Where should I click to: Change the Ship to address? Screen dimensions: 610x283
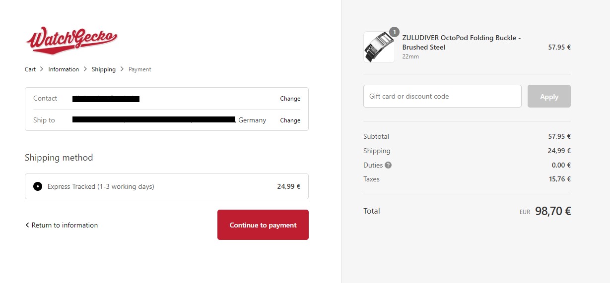pyautogui.click(x=290, y=120)
